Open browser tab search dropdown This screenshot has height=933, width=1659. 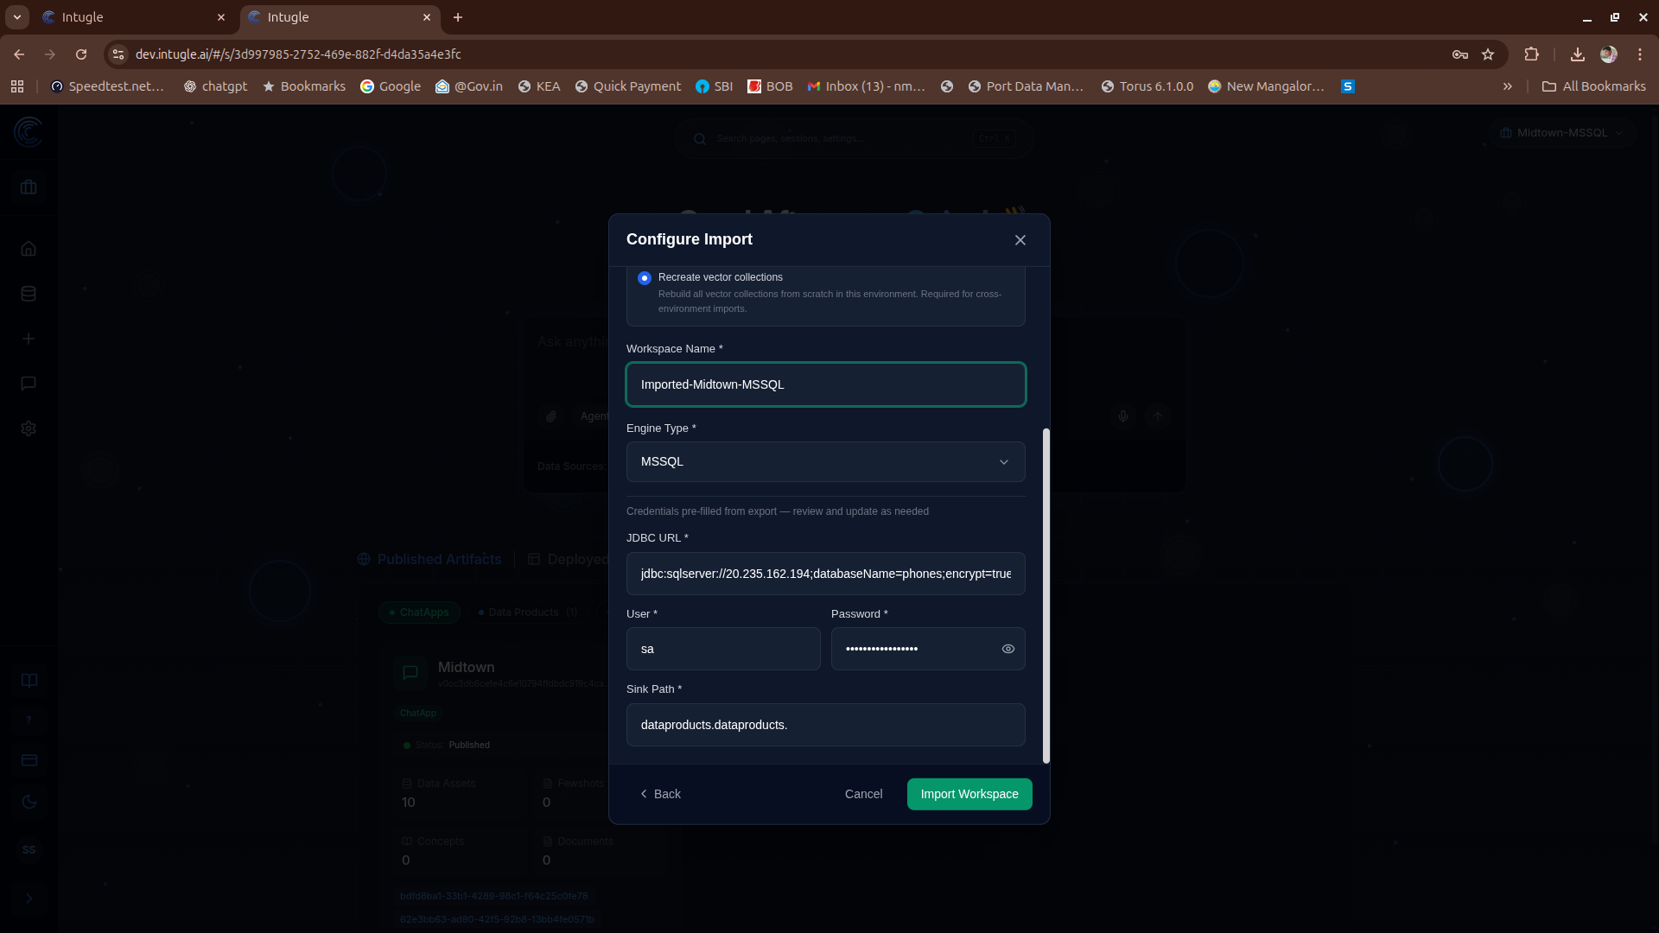tap(16, 17)
